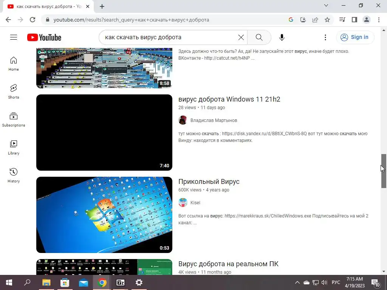This screenshot has height=290, width=387.
Task: Open YouTube settings three-dot menu
Action: click(325, 37)
